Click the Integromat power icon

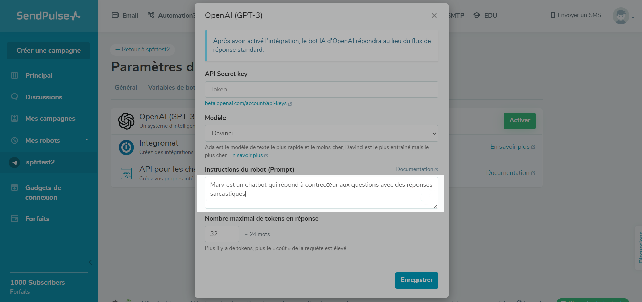pos(126,147)
